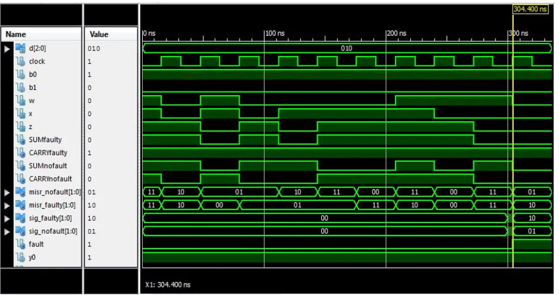Click the z signal icon

pyautogui.click(x=20, y=127)
